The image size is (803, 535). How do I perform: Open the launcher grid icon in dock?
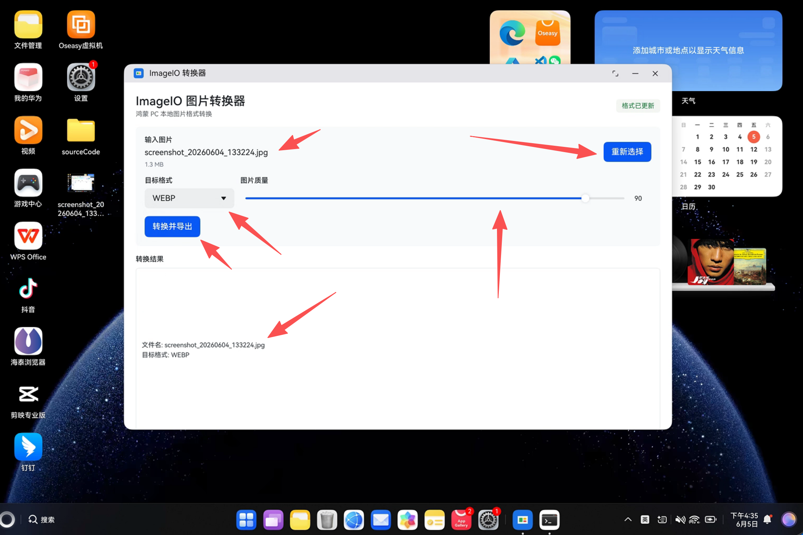point(246,520)
